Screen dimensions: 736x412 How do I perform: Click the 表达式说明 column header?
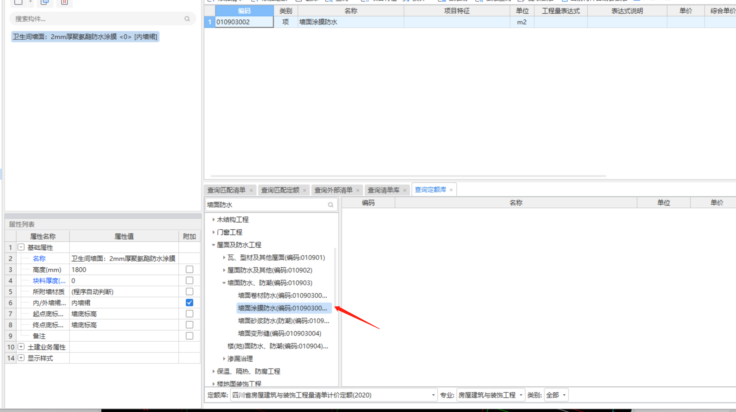(627, 11)
